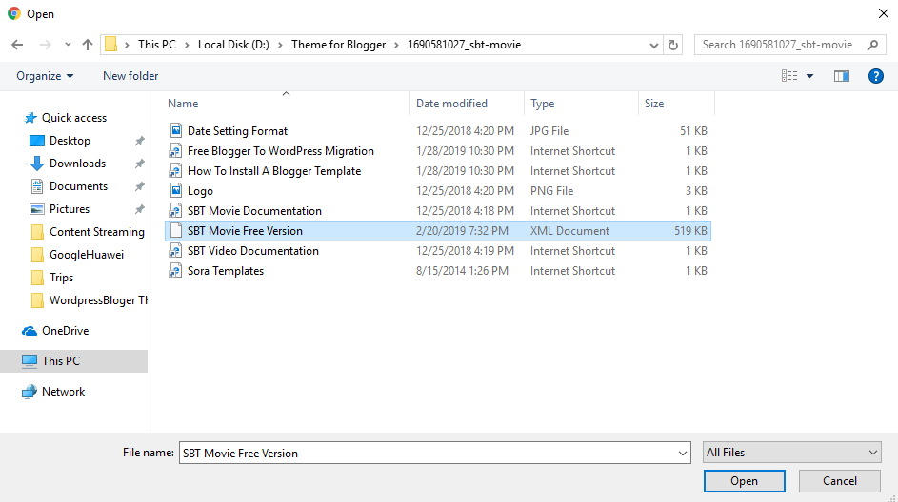This screenshot has height=502, width=898.
Task: Select SBT Movie Documentation shortcut icon
Action: click(x=176, y=211)
